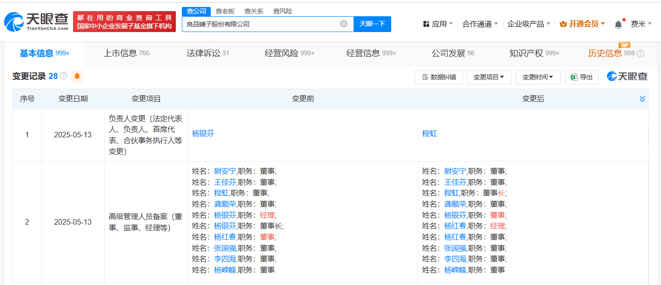Export records using the 导出 Excel button

581,77
